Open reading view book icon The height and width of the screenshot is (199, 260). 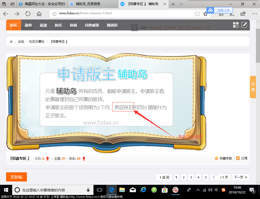pyautogui.click(x=197, y=14)
